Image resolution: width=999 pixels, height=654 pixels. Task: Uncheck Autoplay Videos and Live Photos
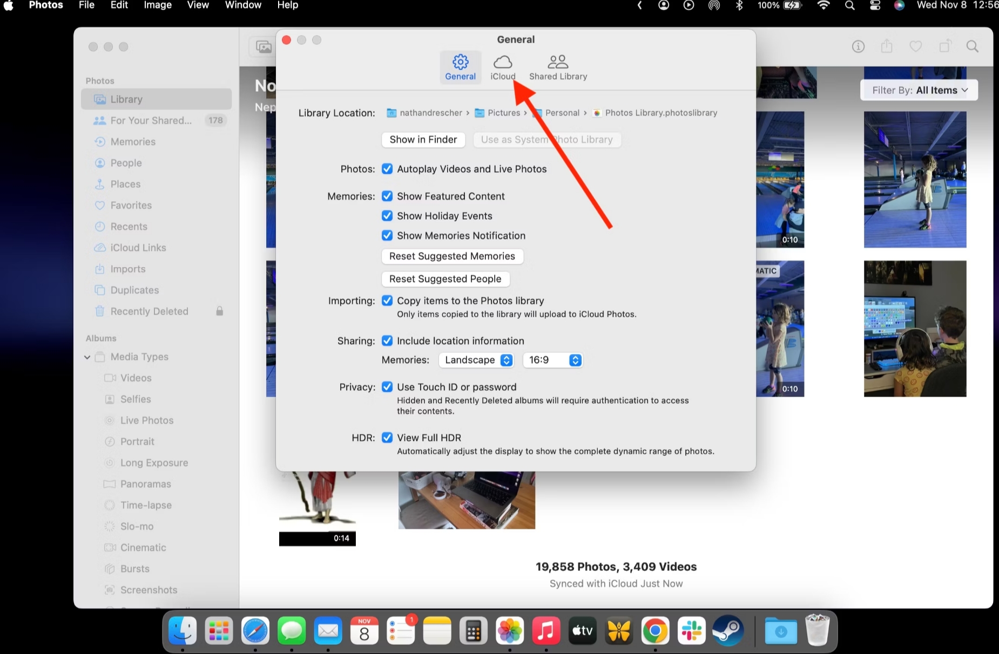point(387,169)
